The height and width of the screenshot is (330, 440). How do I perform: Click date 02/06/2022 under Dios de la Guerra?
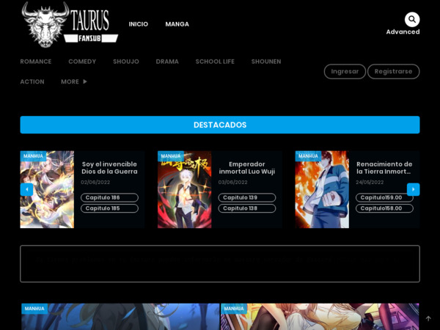click(95, 183)
